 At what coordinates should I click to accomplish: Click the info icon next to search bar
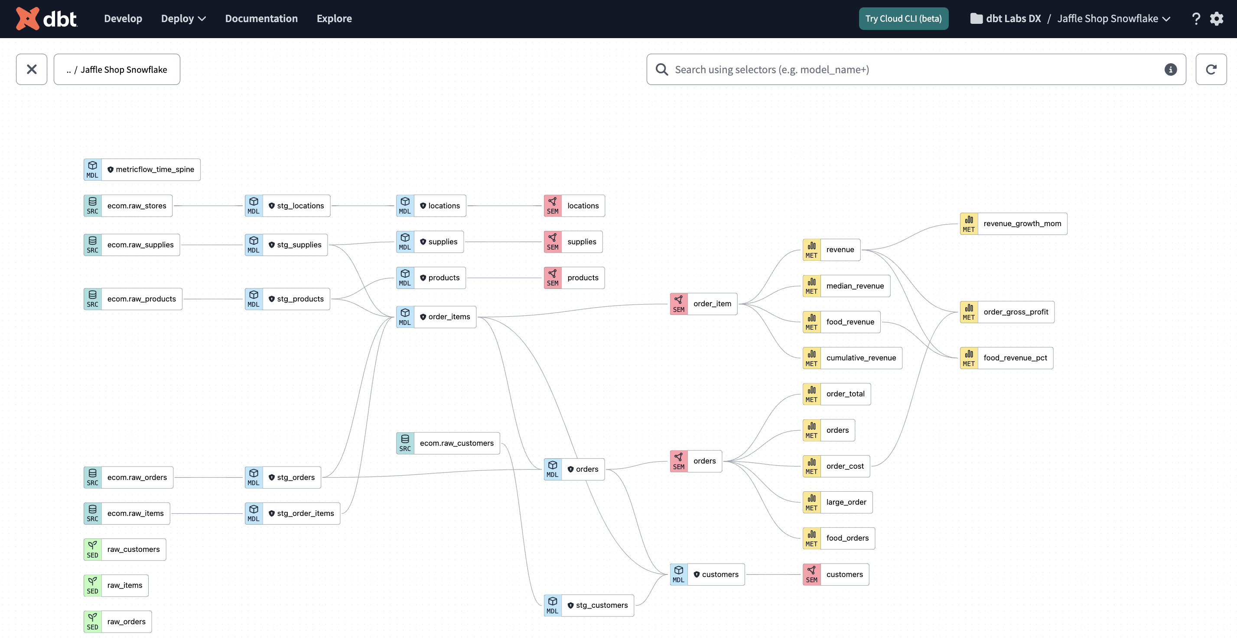click(x=1171, y=69)
